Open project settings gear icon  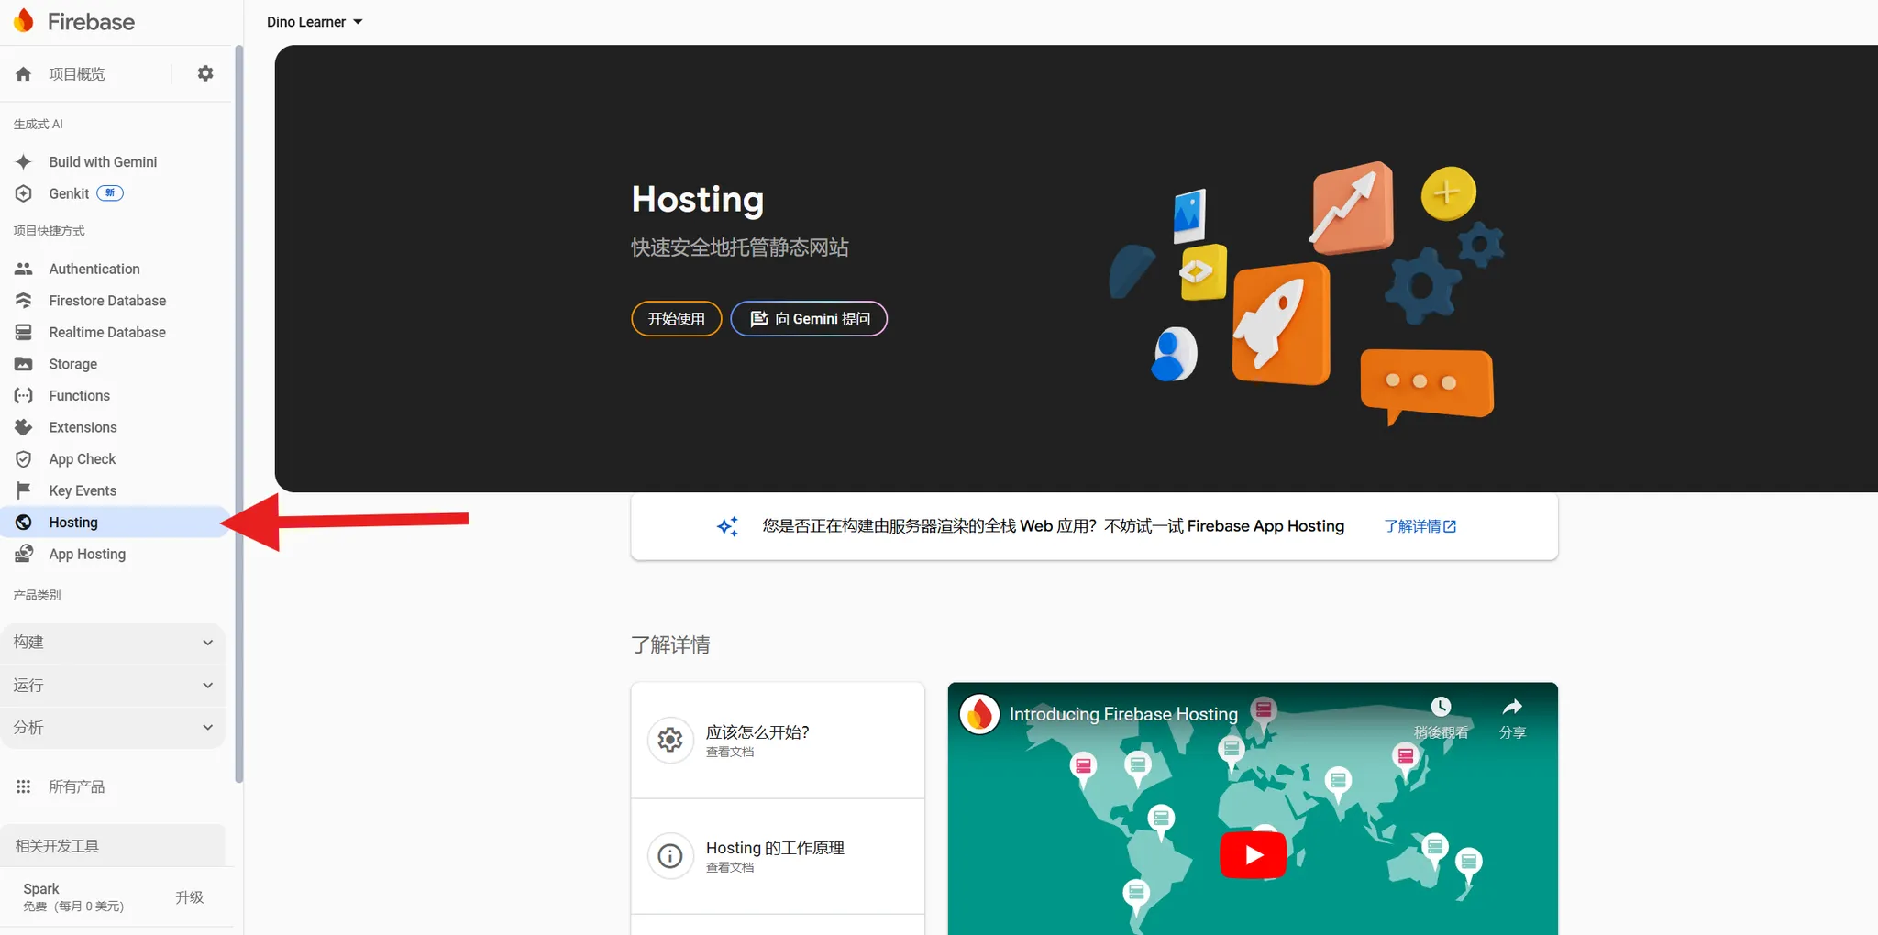205,73
